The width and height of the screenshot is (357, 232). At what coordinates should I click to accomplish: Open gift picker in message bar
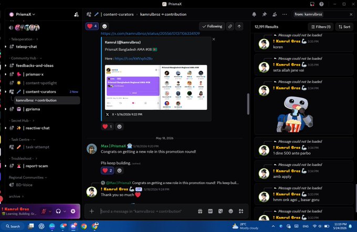coord(200,211)
